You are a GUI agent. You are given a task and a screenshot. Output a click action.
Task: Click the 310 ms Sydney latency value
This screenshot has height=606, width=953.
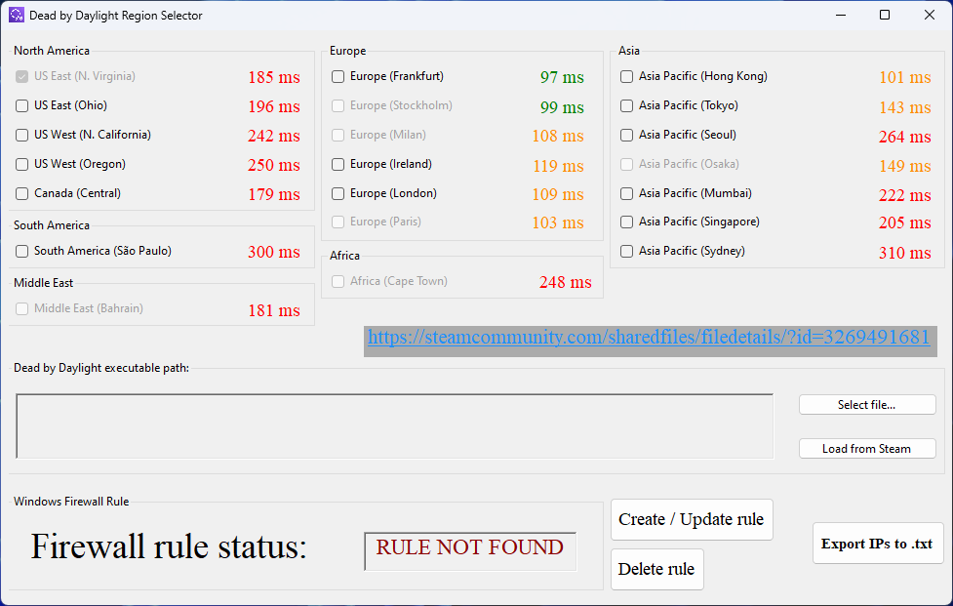point(905,253)
